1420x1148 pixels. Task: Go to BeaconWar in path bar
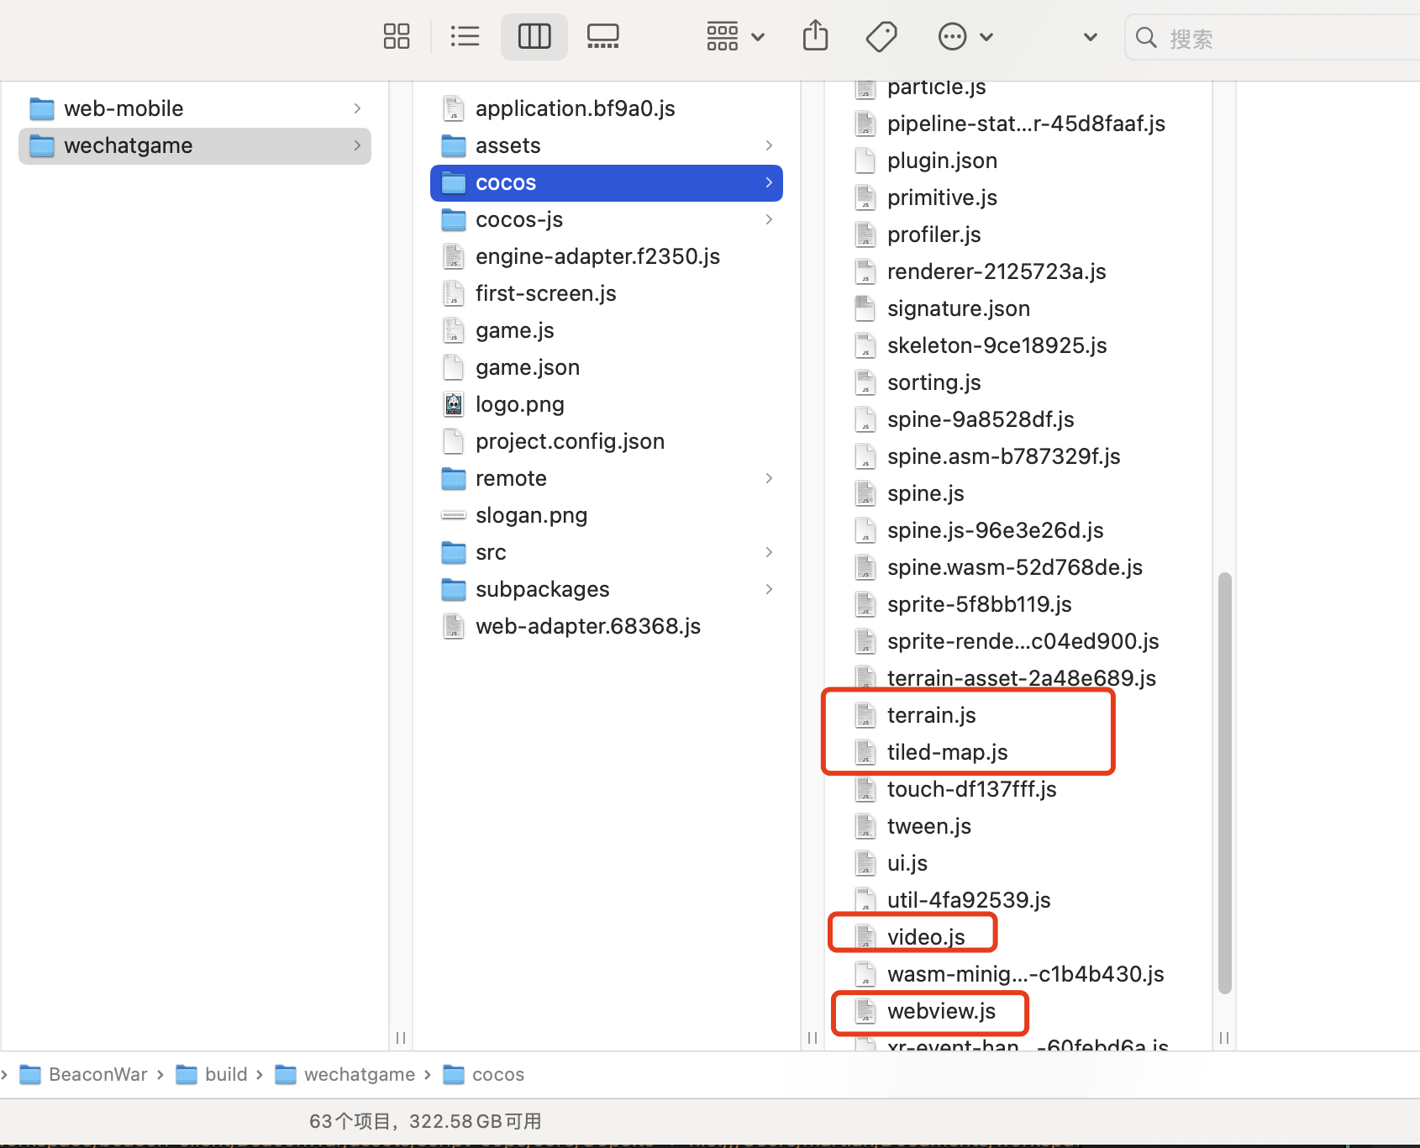[x=83, y=1074]
